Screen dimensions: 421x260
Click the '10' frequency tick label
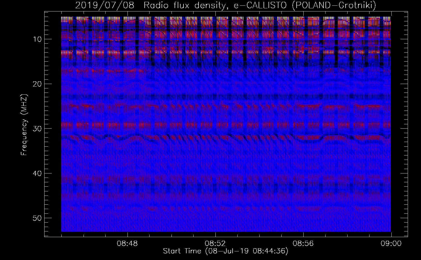[38, 39]
